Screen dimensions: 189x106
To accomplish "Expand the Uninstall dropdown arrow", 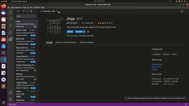I will [x=84, y=32].
